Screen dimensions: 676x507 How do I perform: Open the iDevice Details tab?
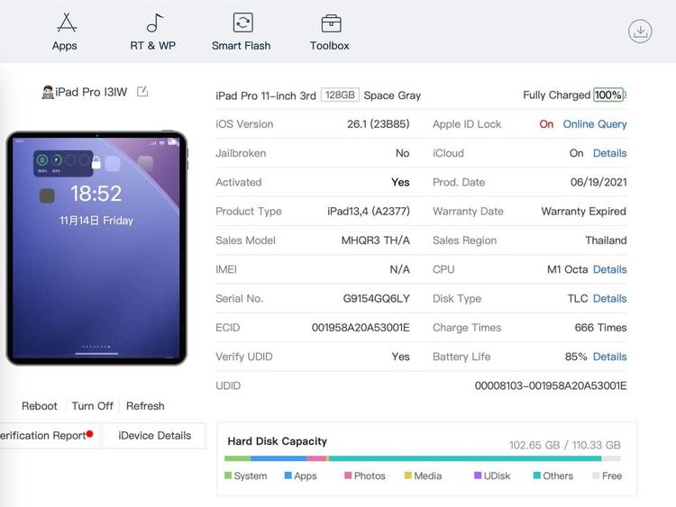(154, 436)
